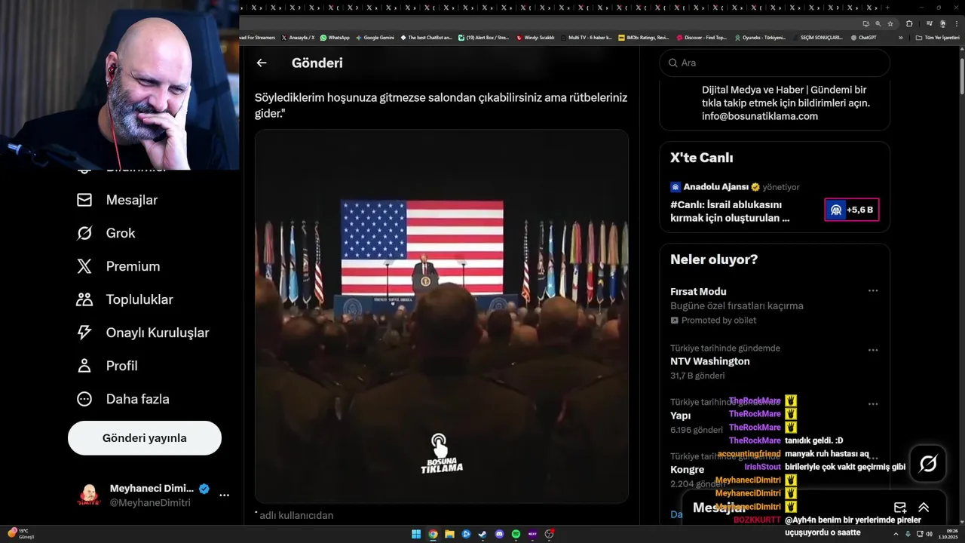Open the Anadolu Ajansı live broadcast title
The width and height of the screenshot is (965, 543).
[730, 211]
